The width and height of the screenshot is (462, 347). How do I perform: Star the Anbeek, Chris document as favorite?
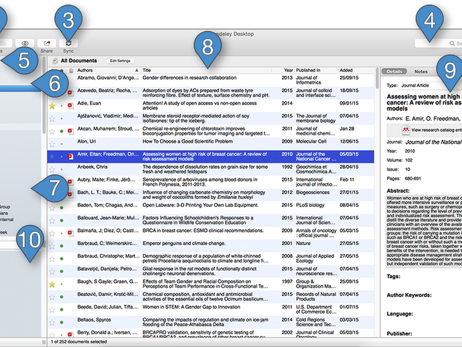[x=52, y=169]
